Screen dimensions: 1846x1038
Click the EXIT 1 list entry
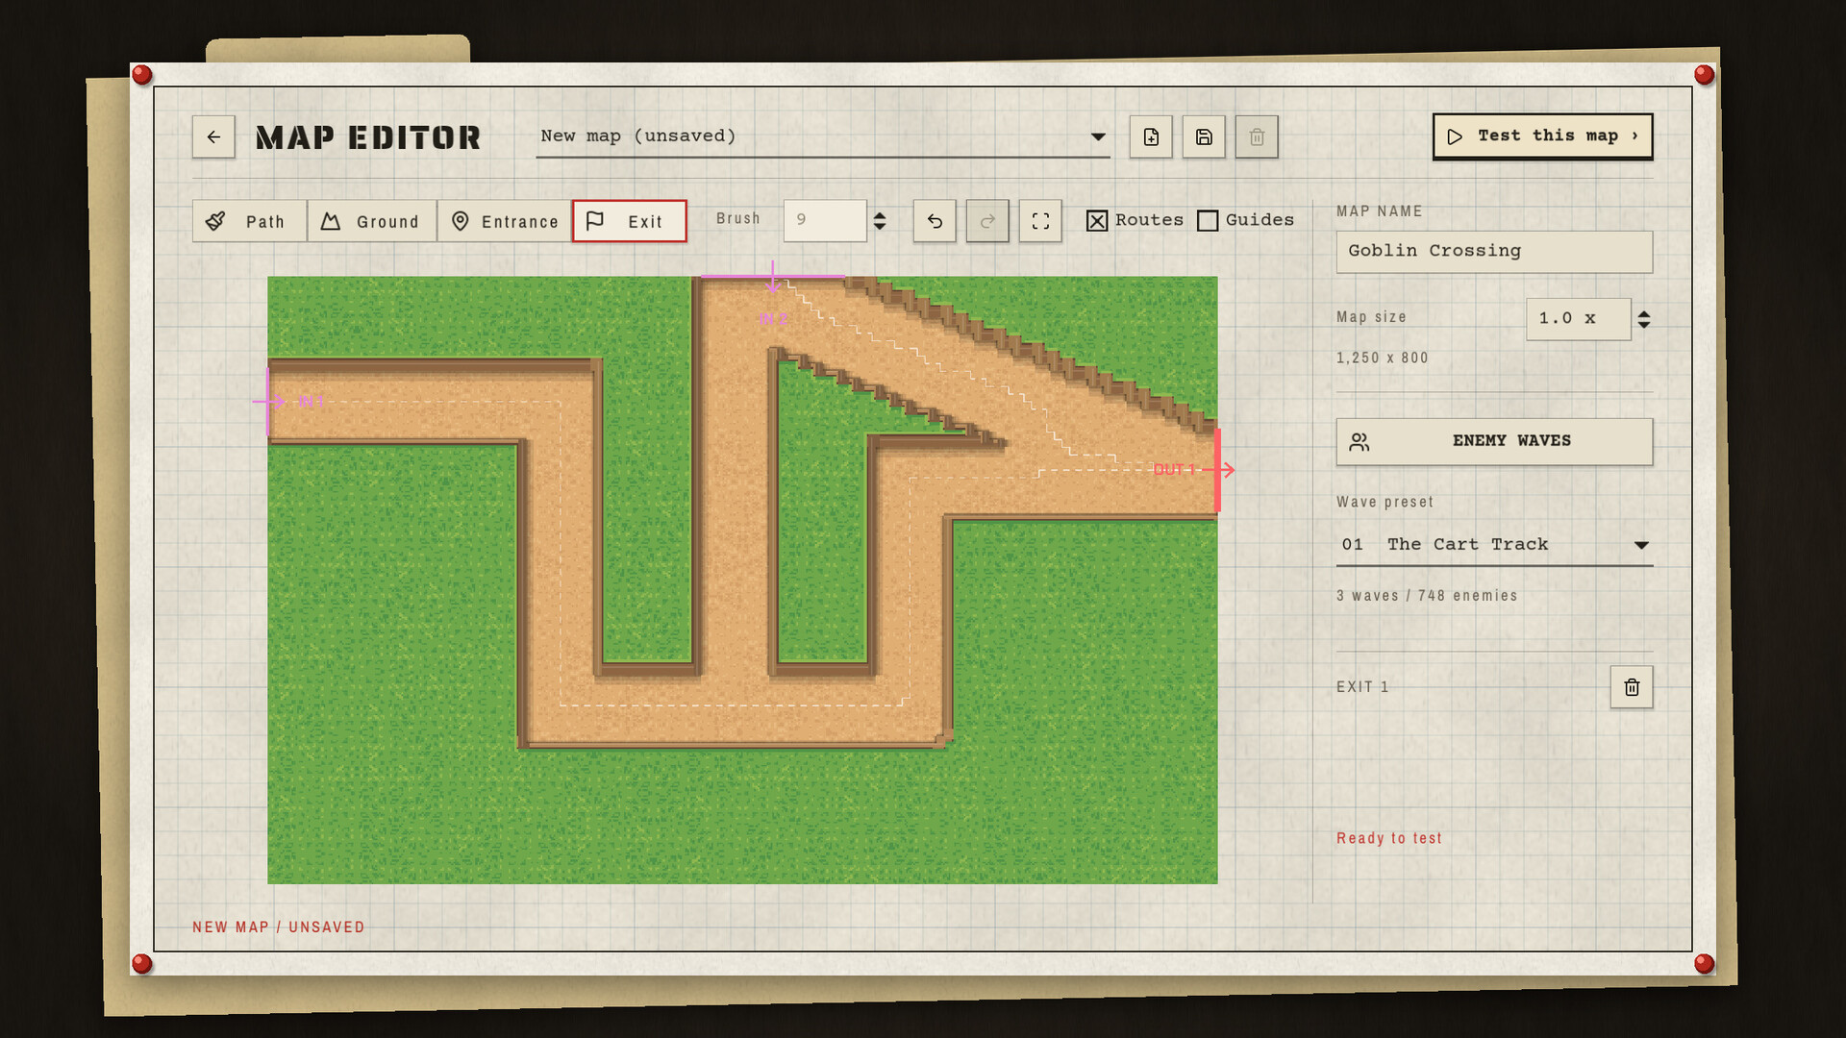(1362, 687)
